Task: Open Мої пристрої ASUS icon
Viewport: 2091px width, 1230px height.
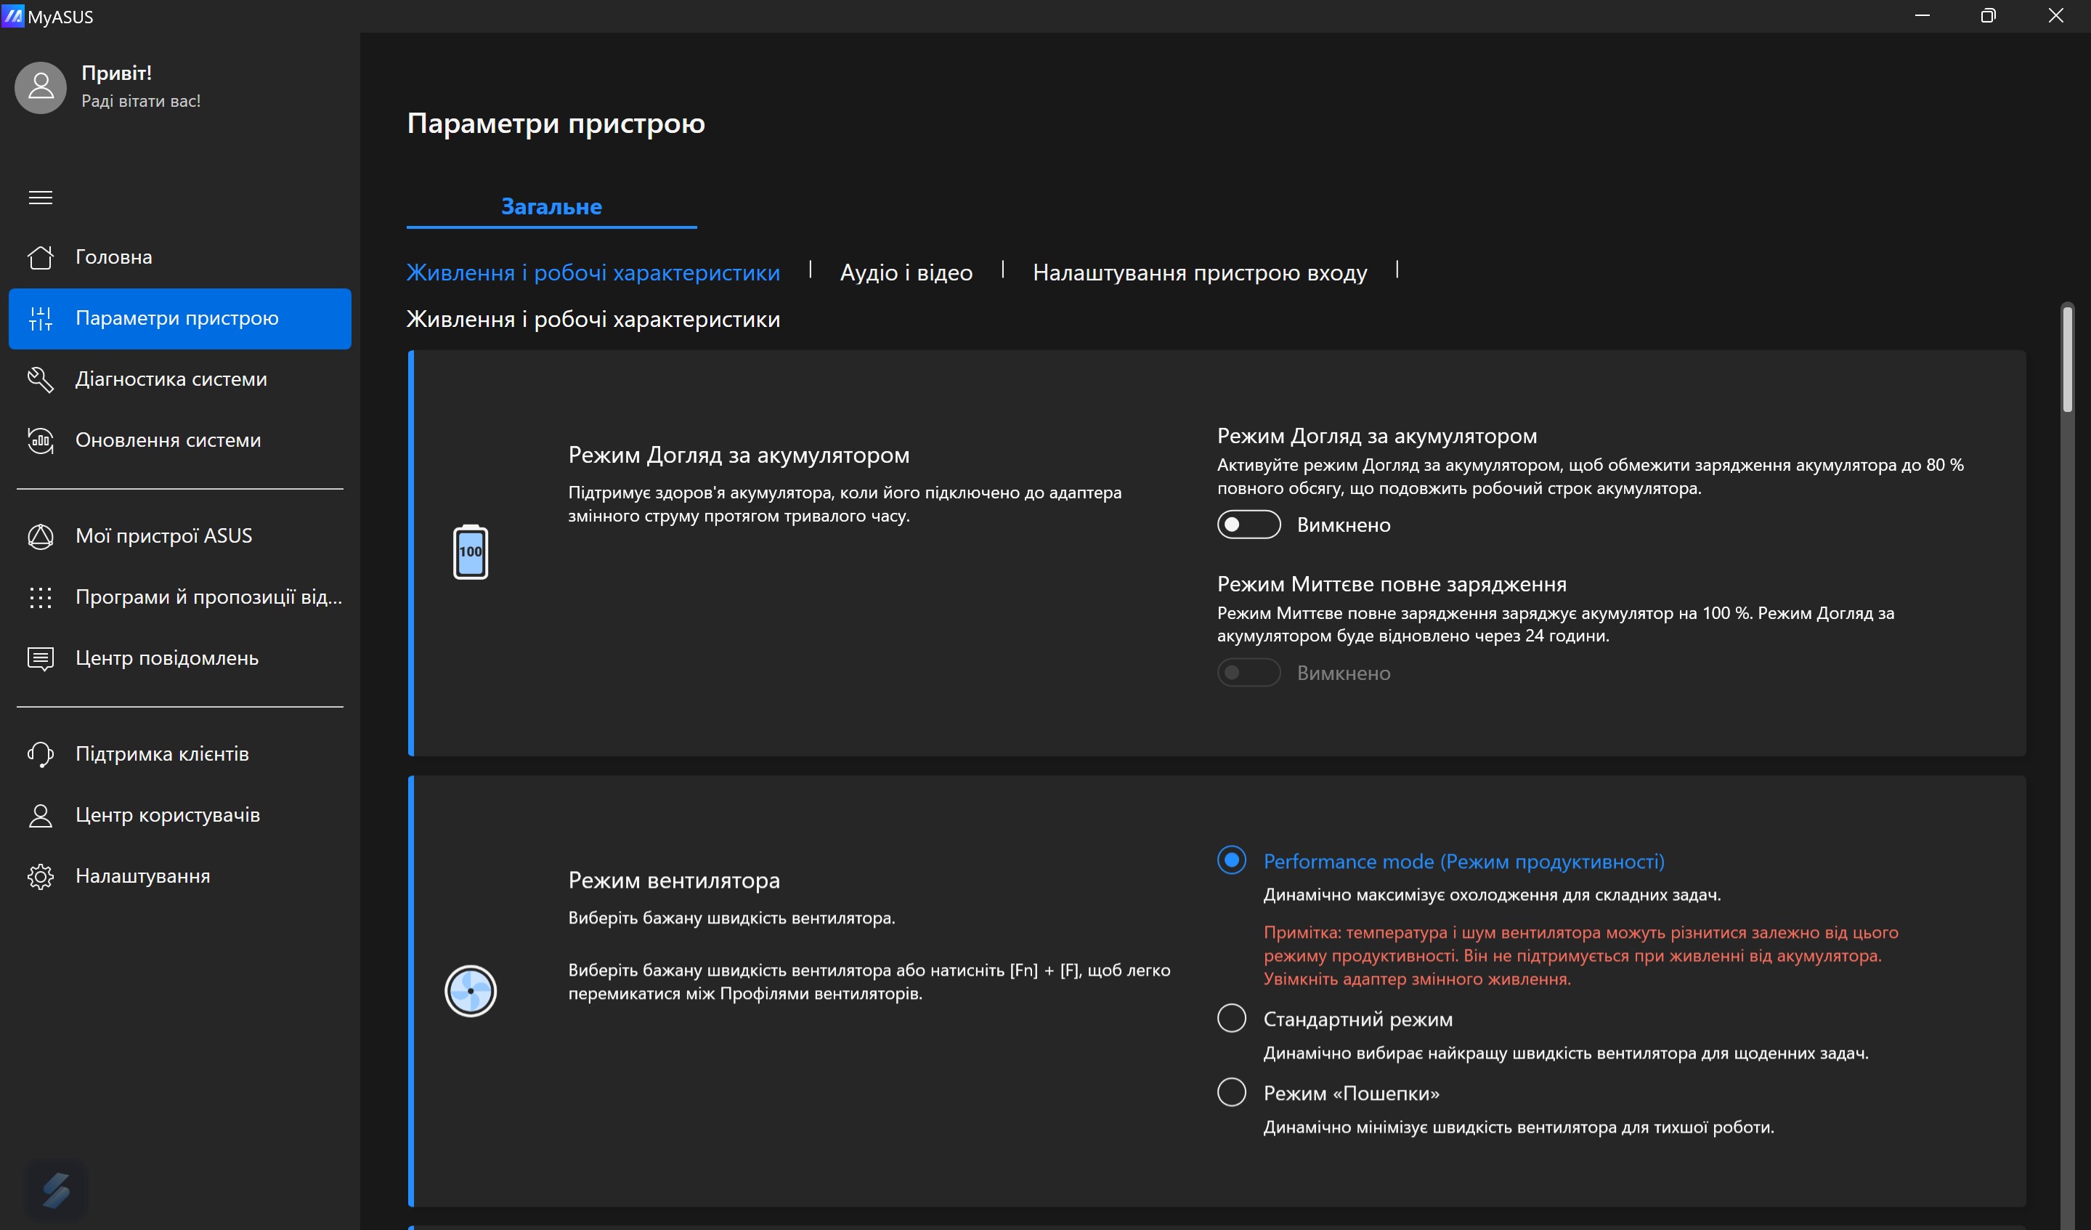Action: click(40, 536)
